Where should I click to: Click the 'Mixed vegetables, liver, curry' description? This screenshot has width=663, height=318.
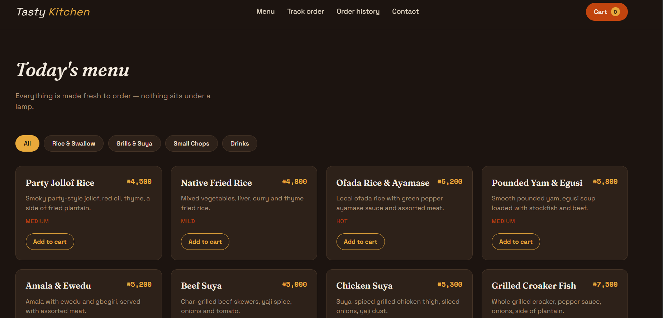[242, 203]
